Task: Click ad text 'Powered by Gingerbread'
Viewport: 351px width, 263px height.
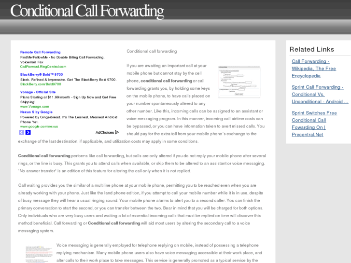Action: (x=40, y=117)
